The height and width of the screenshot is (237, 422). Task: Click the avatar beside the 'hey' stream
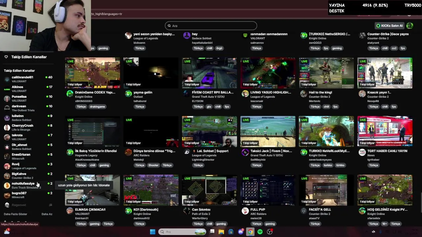point(187,36)
